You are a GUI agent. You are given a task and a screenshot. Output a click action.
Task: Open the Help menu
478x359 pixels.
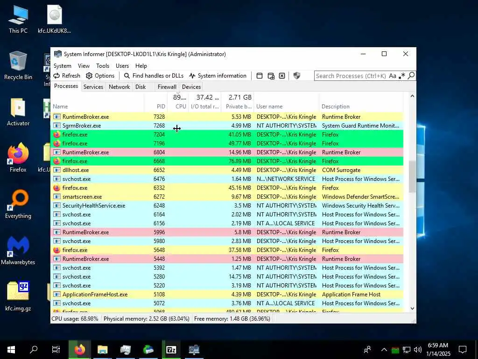coord(141,65)
